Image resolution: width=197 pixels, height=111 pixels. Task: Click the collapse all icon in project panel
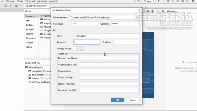click(10, 6)
